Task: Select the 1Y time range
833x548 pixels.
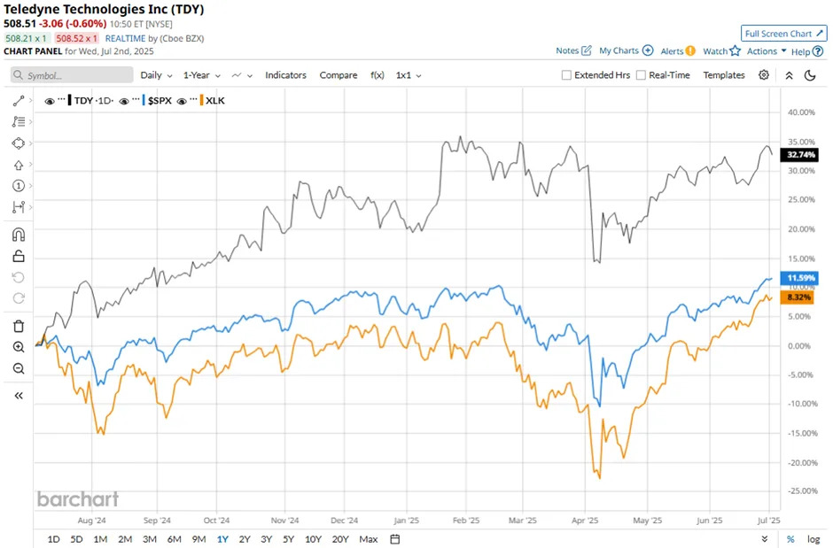Action: [x=222, y=539]
